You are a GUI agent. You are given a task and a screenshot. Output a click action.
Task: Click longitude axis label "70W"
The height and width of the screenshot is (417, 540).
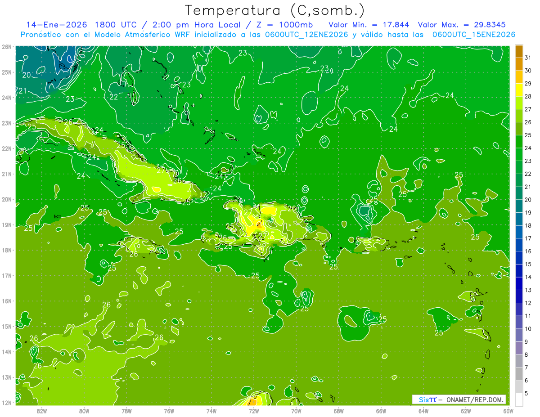[296, 411]
